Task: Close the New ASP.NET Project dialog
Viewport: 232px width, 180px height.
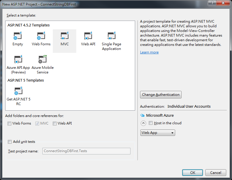Action: [223, 3]
